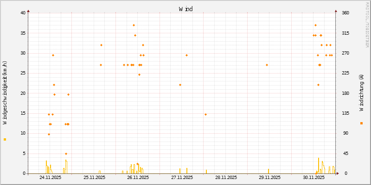The width and height of the screenshot is (371, 185).
Task: Click the orange wind direction legend square
Action: (361, 123)
